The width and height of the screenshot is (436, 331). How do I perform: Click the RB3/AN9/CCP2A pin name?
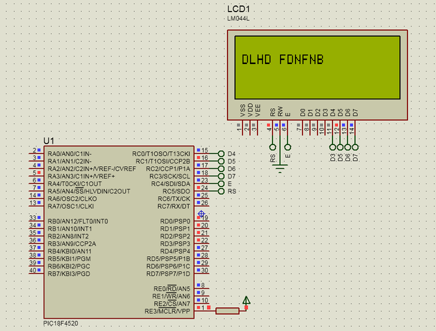pyautogui.click(x=72, y=244)
